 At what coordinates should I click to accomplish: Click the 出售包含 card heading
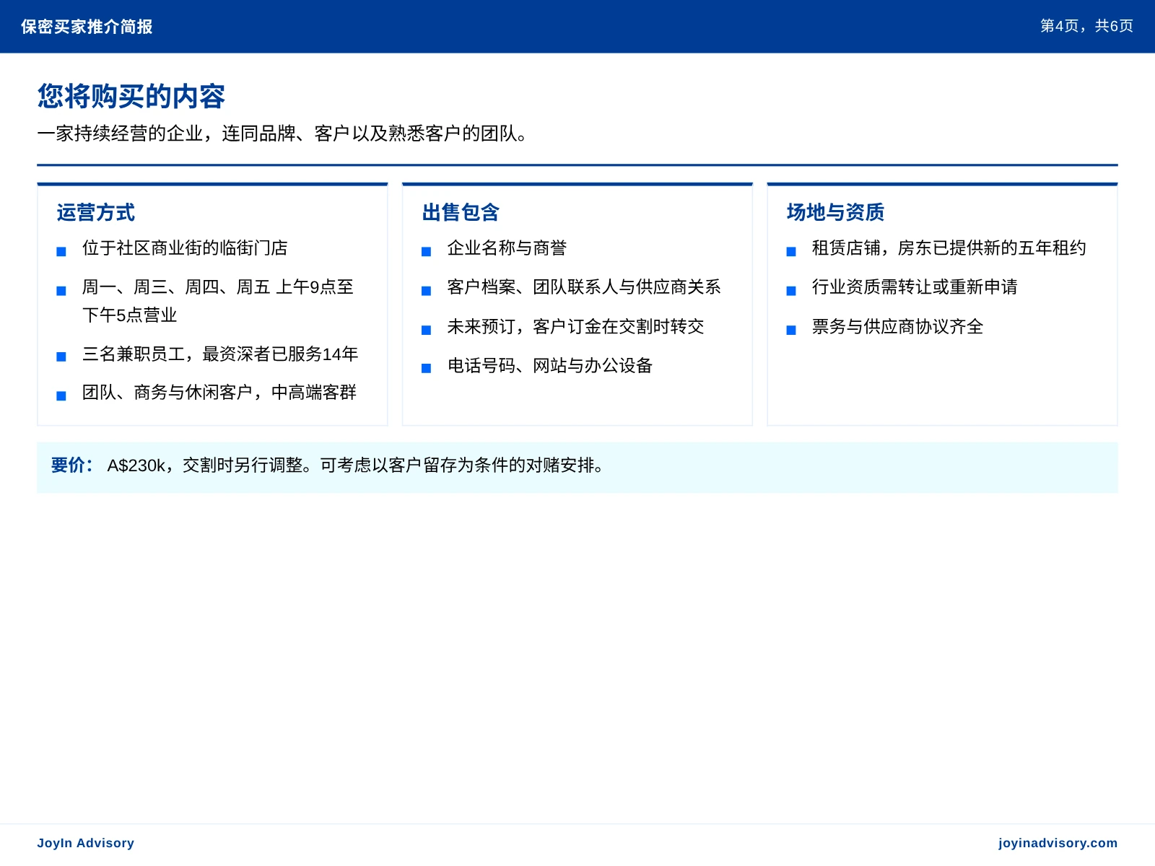pyautogui.click(x=461, y=212)
